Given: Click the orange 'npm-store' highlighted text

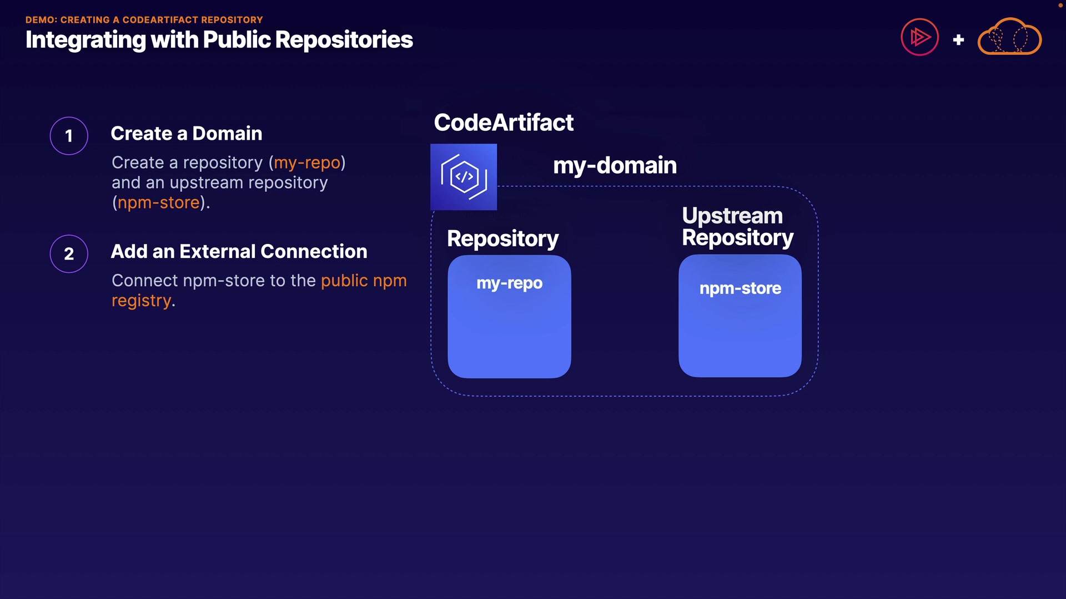Looking at the screenshot, I should click(158, 202).
